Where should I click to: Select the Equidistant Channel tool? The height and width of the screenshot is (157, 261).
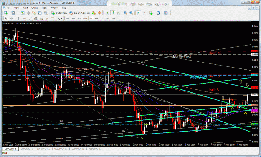(x=35, y=18)
